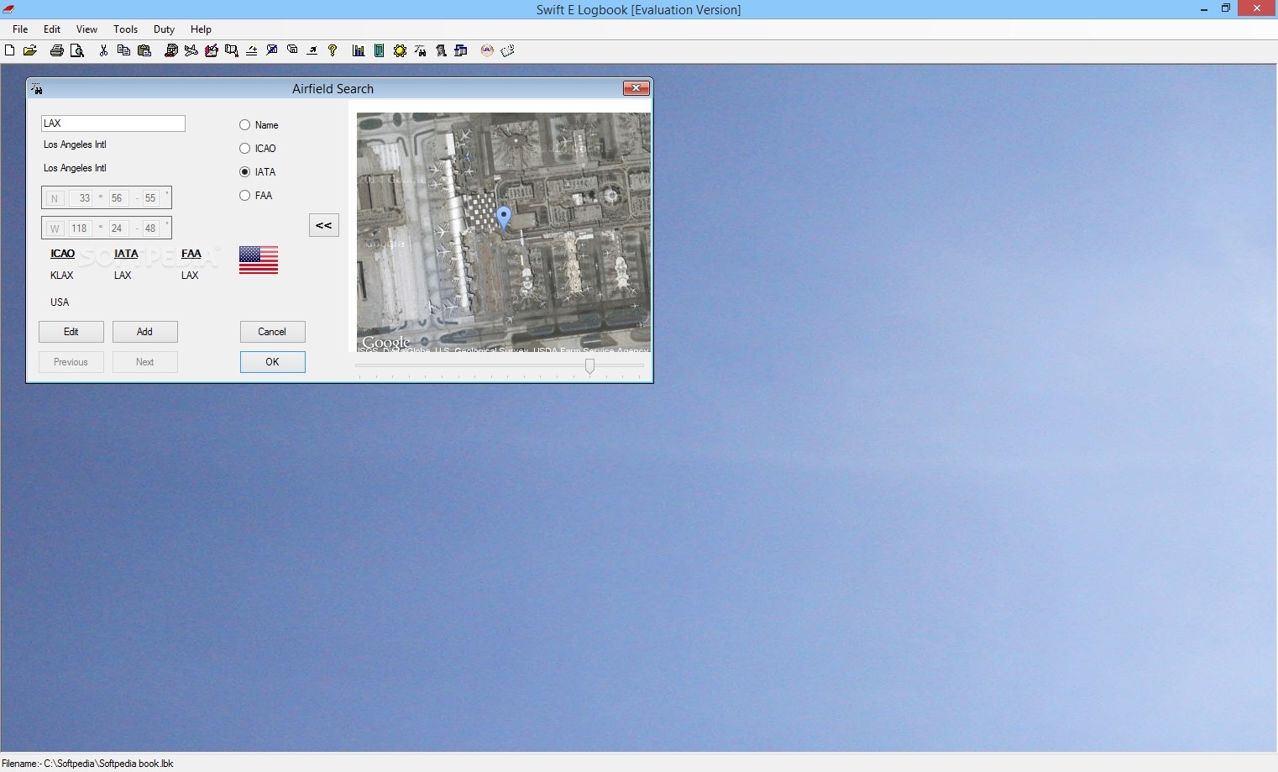Screen dimensions: 1278x772
Task: Click the airplane toolbar icon
Action: coord(191,50)
